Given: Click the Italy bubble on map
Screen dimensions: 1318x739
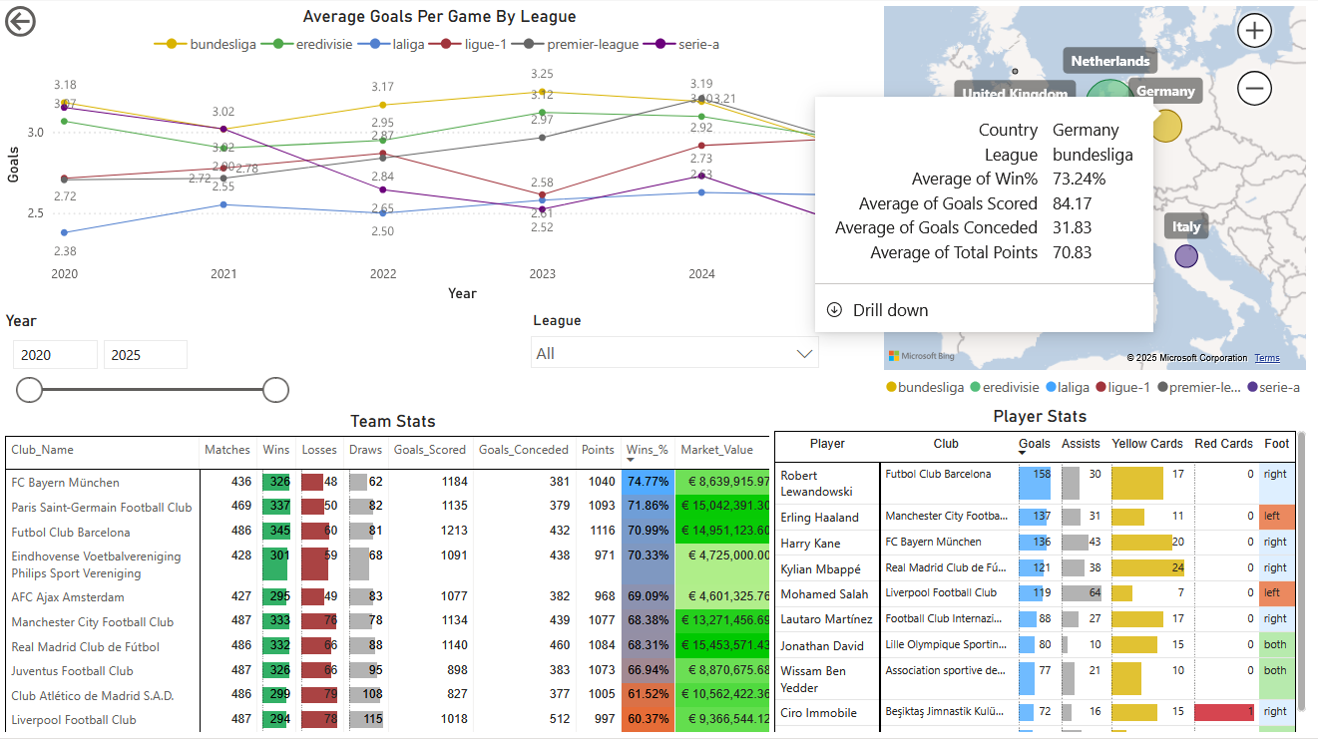Looking at the screenshot, I should pos(1185,256).
